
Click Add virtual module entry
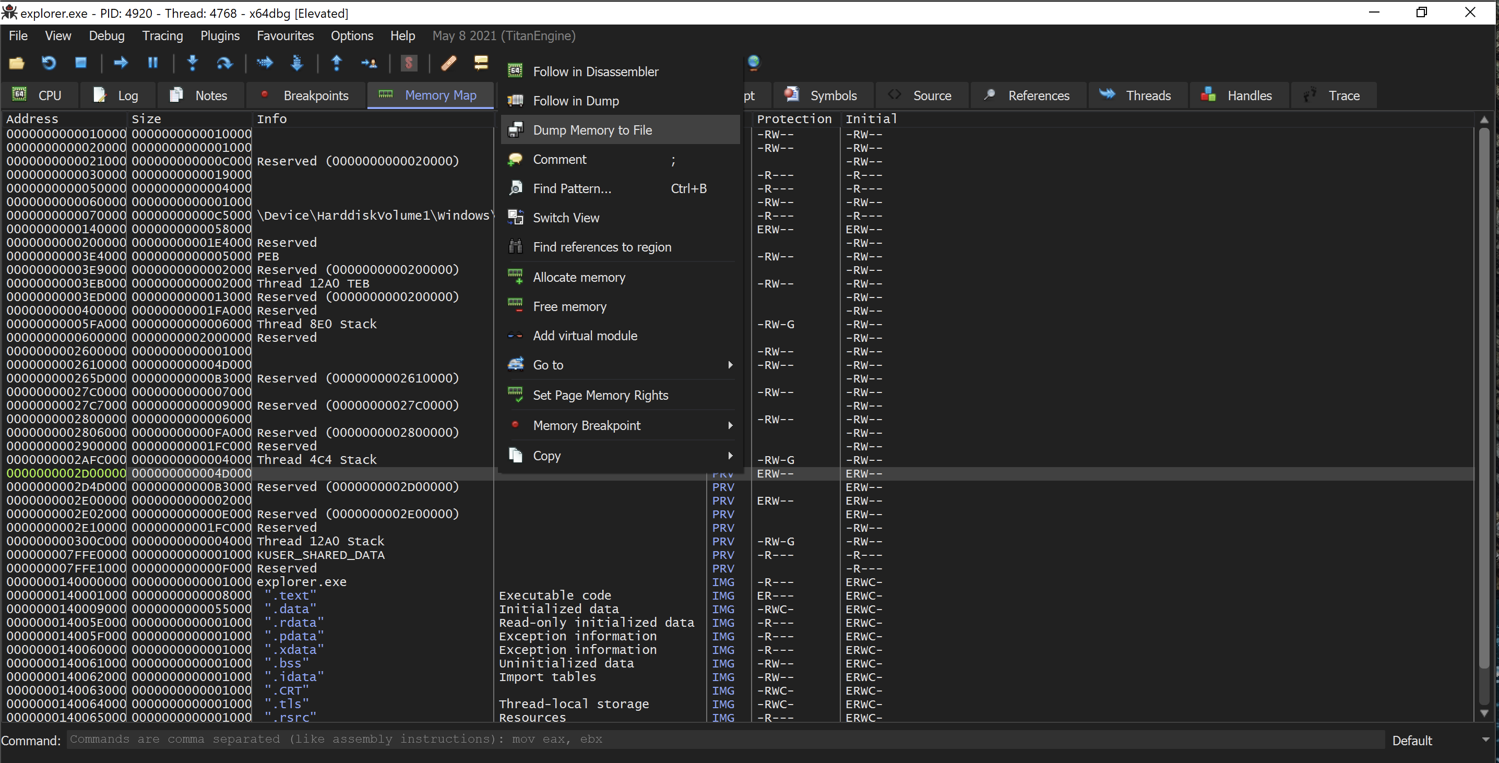[x=620, y=335]
